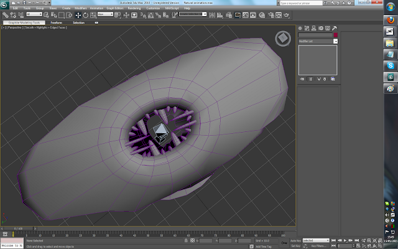Toggle Keyboard Shortcut Override
The height and width of the screenshot is (249, 398).
click(x=134, y=15)
